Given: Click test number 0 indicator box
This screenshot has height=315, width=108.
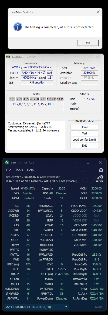Looking at the screenshot, I should pyautogui.click(x=11, y=99).
